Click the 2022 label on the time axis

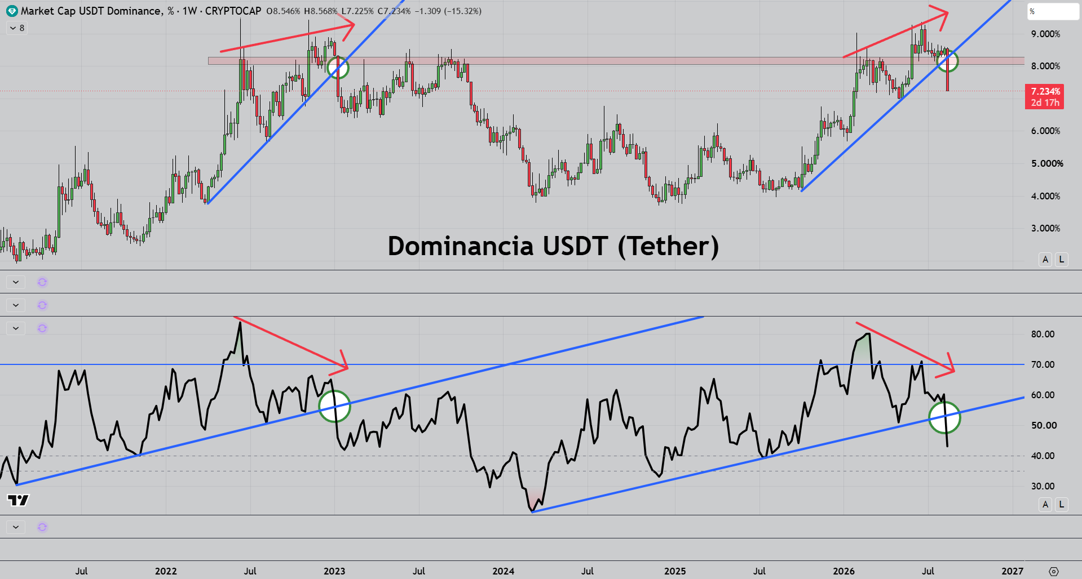coord(166,571)
